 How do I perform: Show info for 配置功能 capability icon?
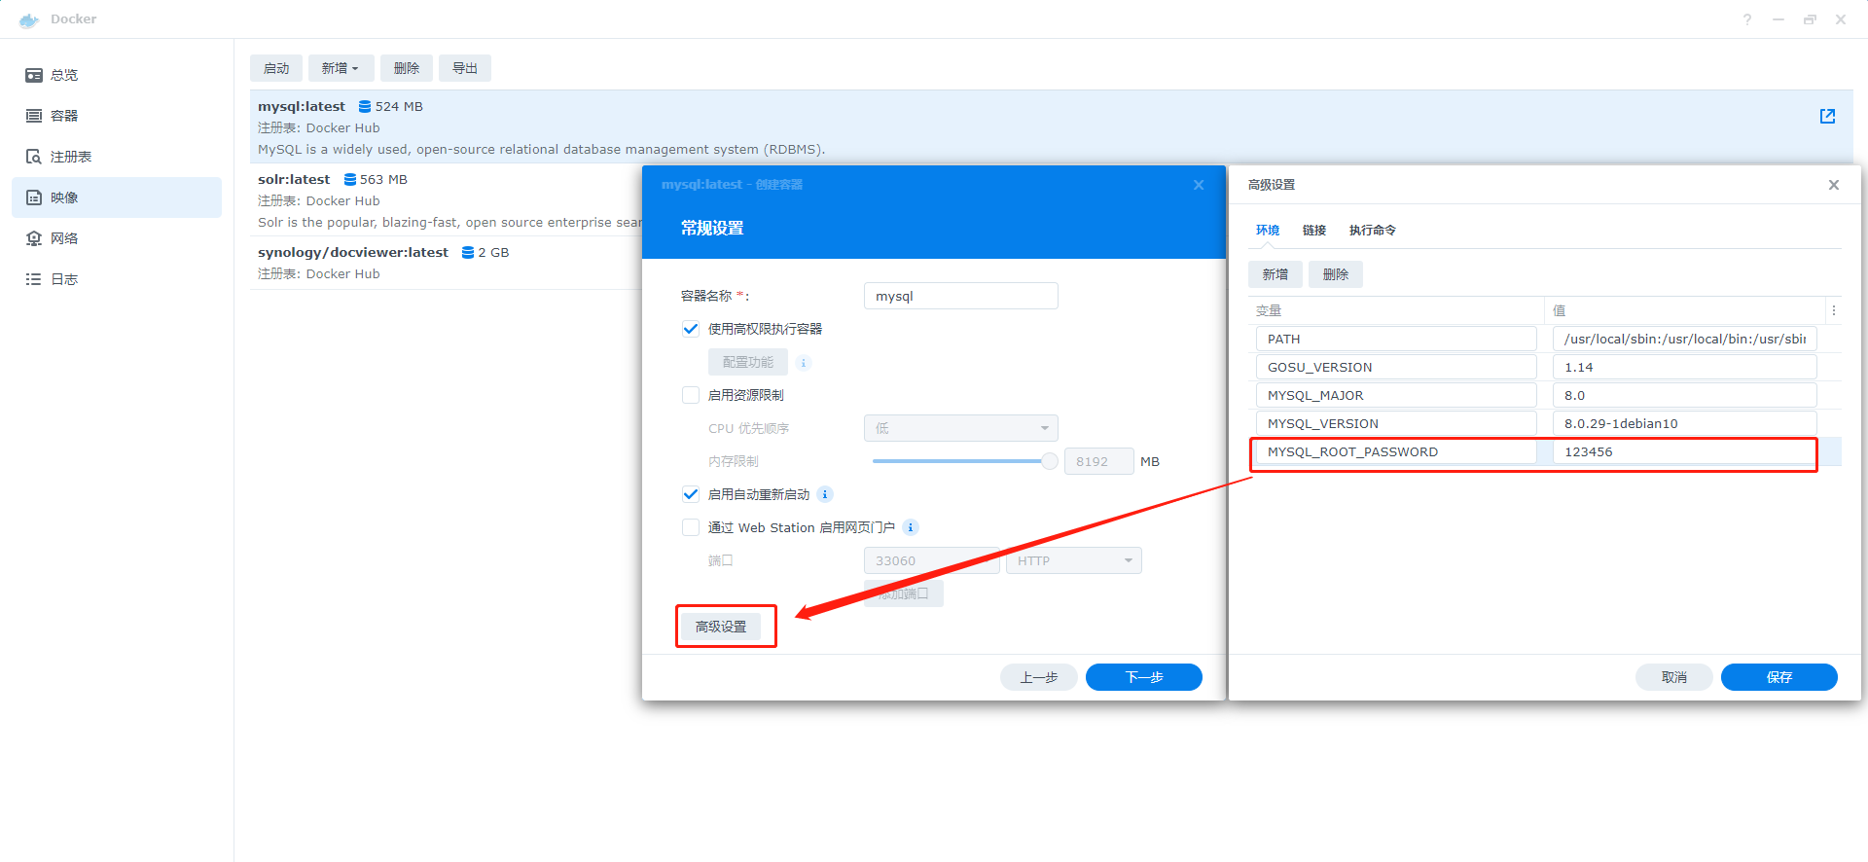pos(804,363)
